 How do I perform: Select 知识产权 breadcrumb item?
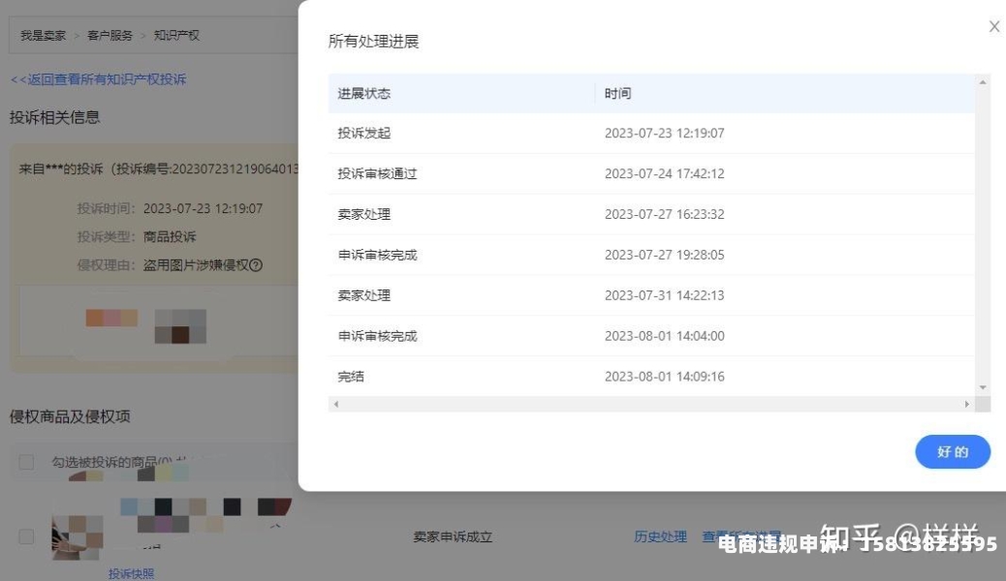[176, 36]
